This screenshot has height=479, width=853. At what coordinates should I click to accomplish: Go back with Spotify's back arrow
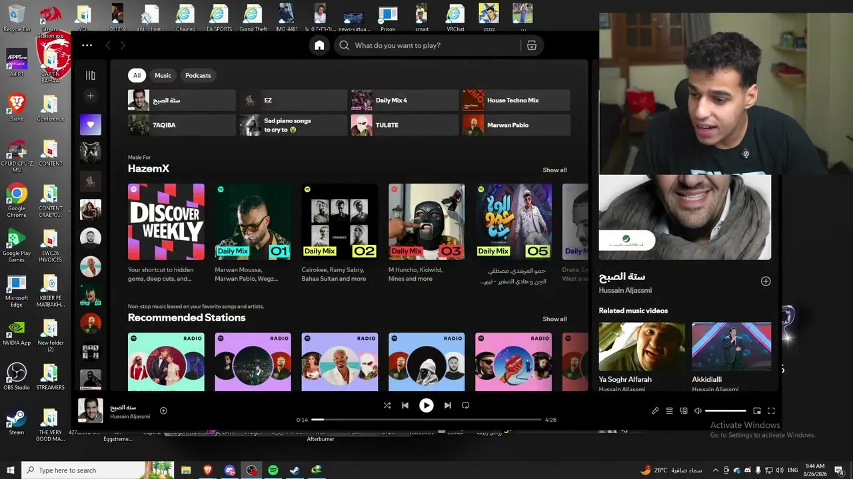(x=108, y=45)
